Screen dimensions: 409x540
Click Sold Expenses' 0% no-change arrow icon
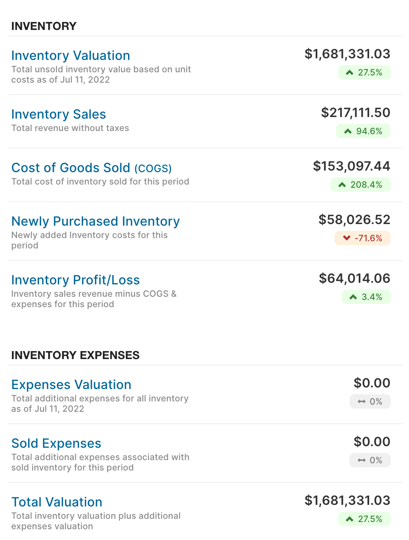(362, 461)
